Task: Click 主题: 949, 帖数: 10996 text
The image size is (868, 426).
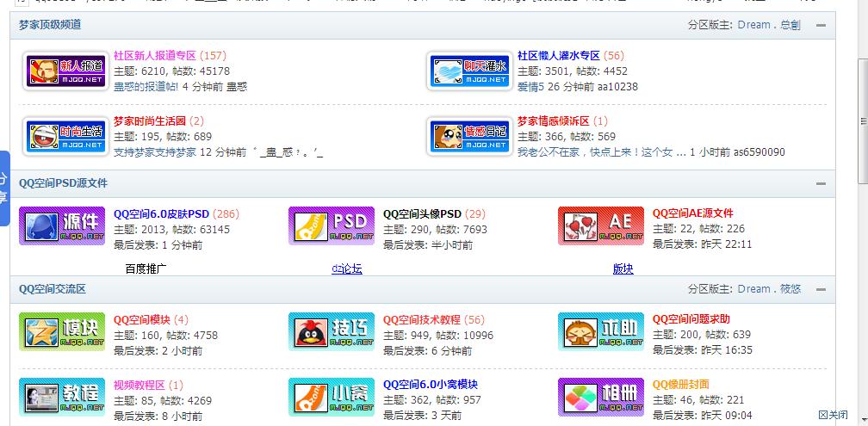Action: [x=438, y=336]
